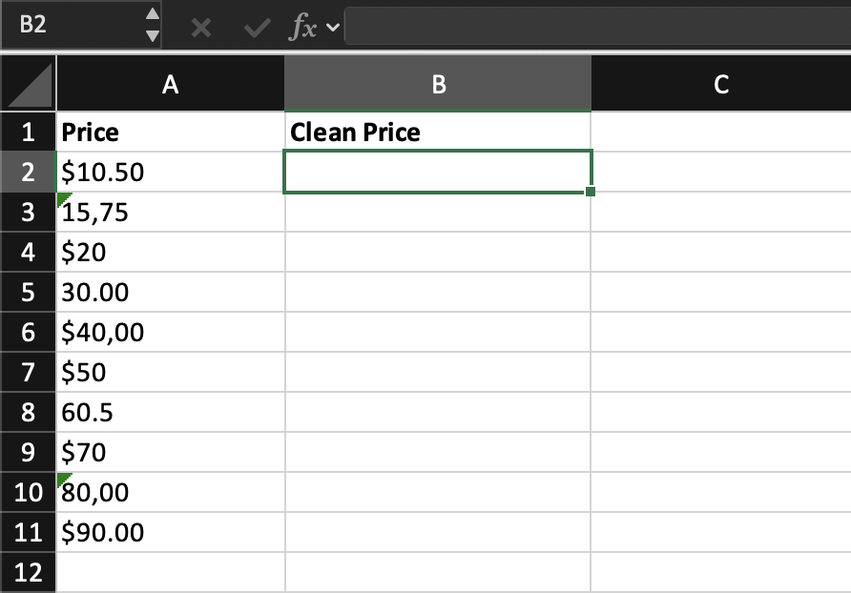Click the green error indicator in cell A10
The width and height of the screenshot is (851, 593).
point(63,477)
